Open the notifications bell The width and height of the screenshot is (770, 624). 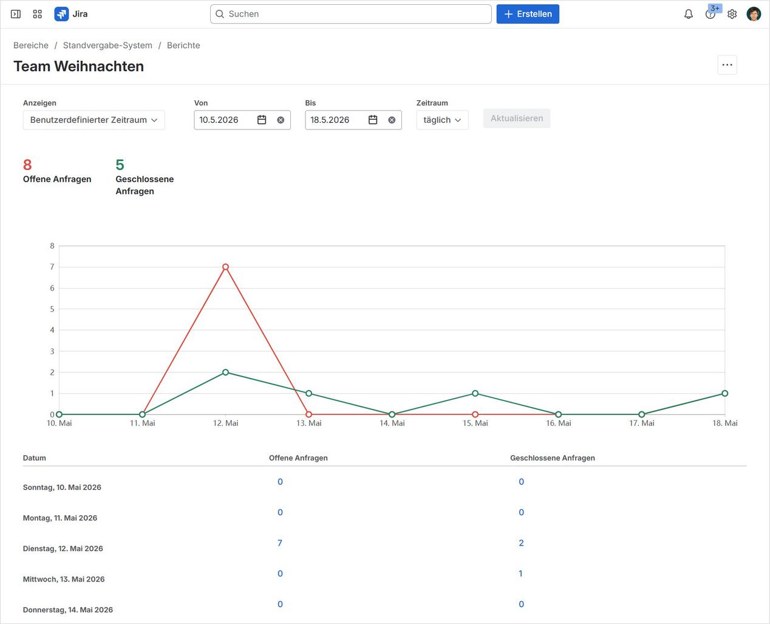pyautogui.click(x=689, y=14)
